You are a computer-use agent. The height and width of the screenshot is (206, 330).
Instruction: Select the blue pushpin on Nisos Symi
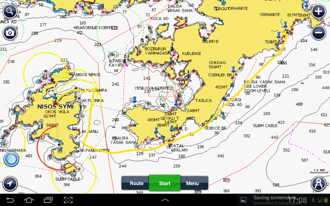(x=55, y=96)
